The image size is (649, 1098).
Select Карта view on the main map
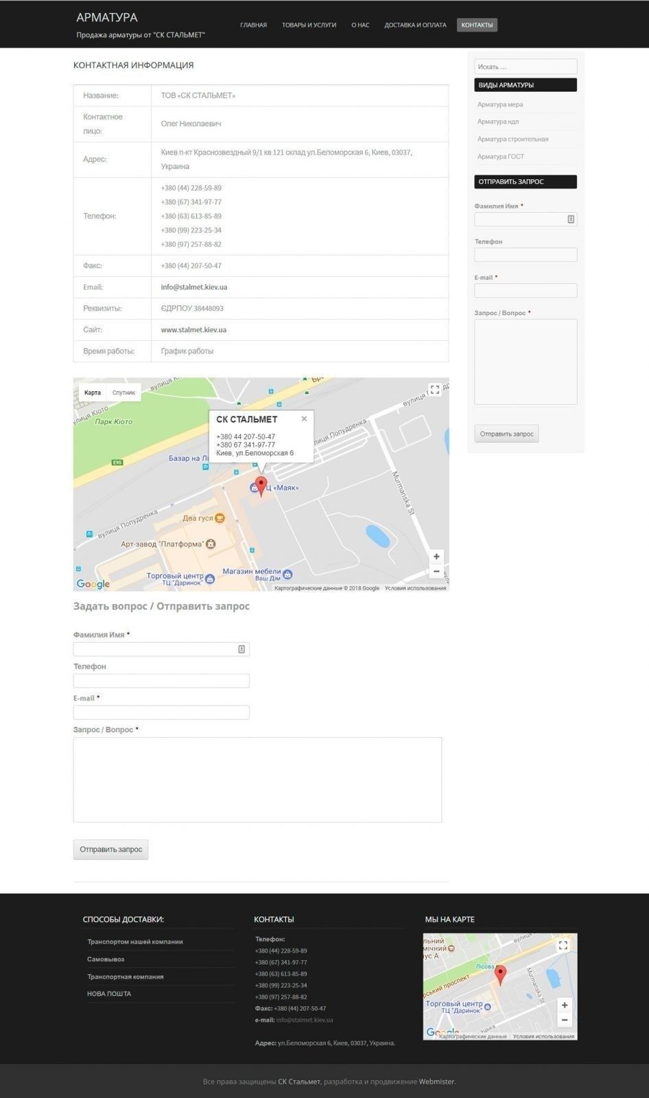(93, 393)
